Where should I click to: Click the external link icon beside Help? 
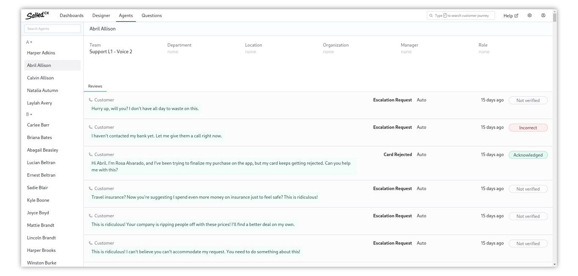516,16
